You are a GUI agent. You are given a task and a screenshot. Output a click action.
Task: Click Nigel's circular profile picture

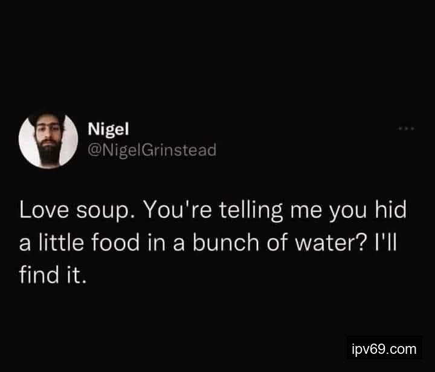point(48,140)
